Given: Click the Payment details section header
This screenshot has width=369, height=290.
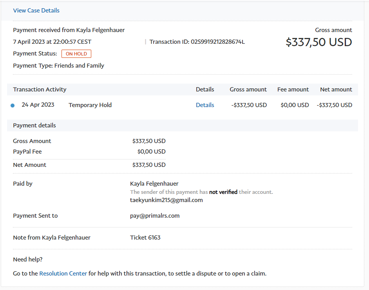Looking at the screenshot, I should pyautogui.click(x=34, y=125).
